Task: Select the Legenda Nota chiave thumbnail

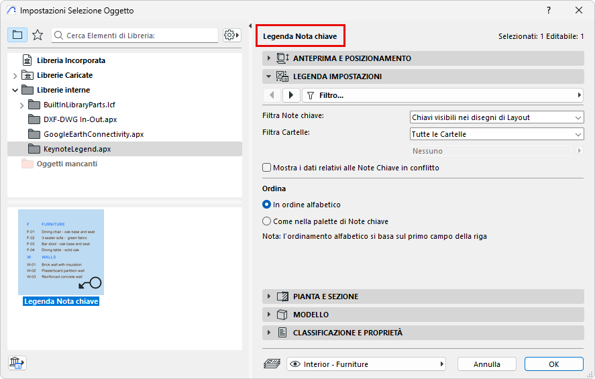Action: click(61, 253)
